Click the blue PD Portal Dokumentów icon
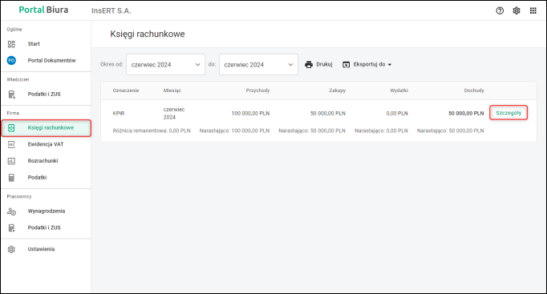The height and width of the screenshot is (294, 547). click(x=11, y=60)
